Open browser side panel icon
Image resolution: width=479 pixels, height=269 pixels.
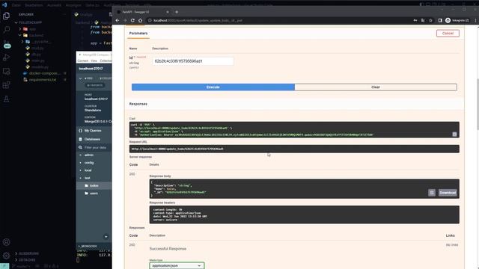[440, 20]
